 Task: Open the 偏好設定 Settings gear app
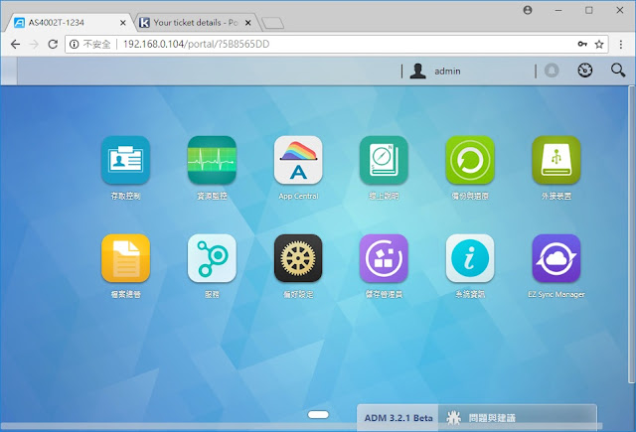[x=298, y=258]
